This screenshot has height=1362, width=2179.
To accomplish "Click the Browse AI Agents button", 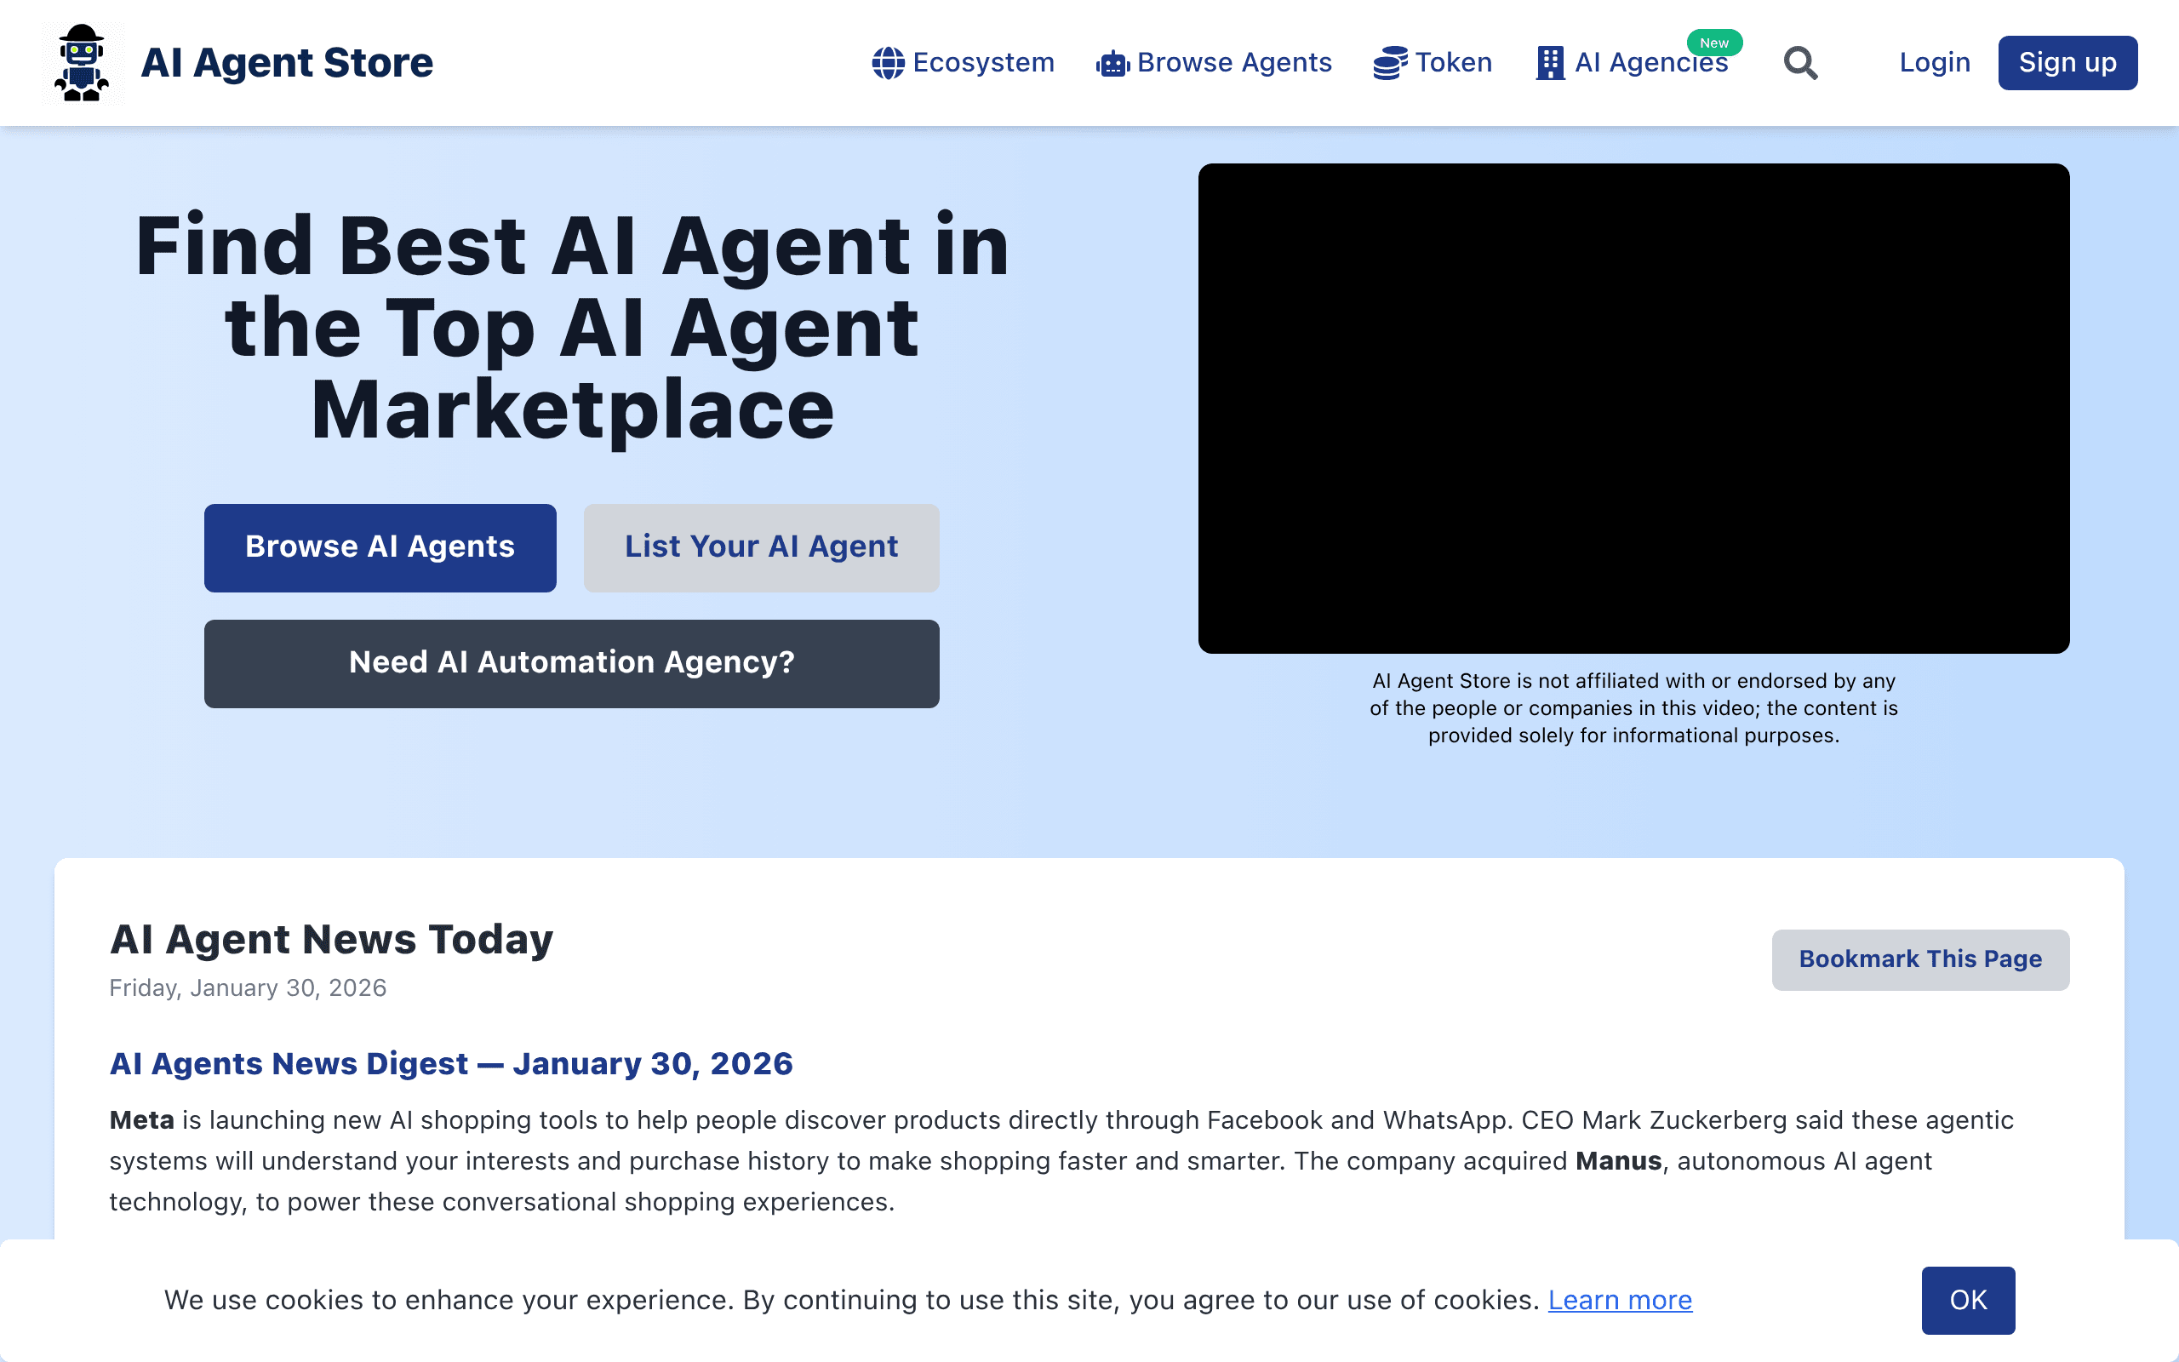I will click(x=380, y=547).
